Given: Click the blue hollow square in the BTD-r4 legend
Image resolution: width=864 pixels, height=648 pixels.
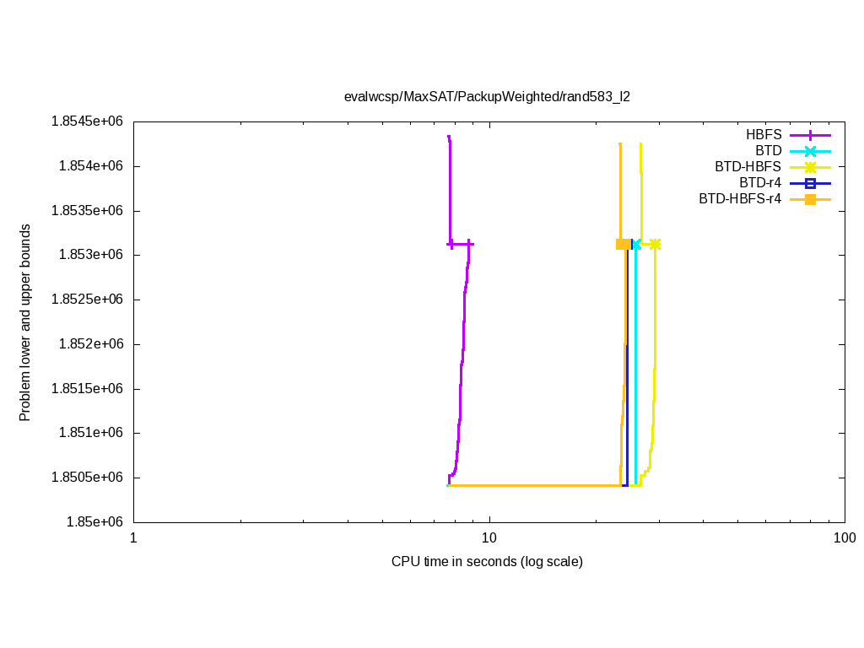Looking at the screenshot, I should click(x=810, y=183).
